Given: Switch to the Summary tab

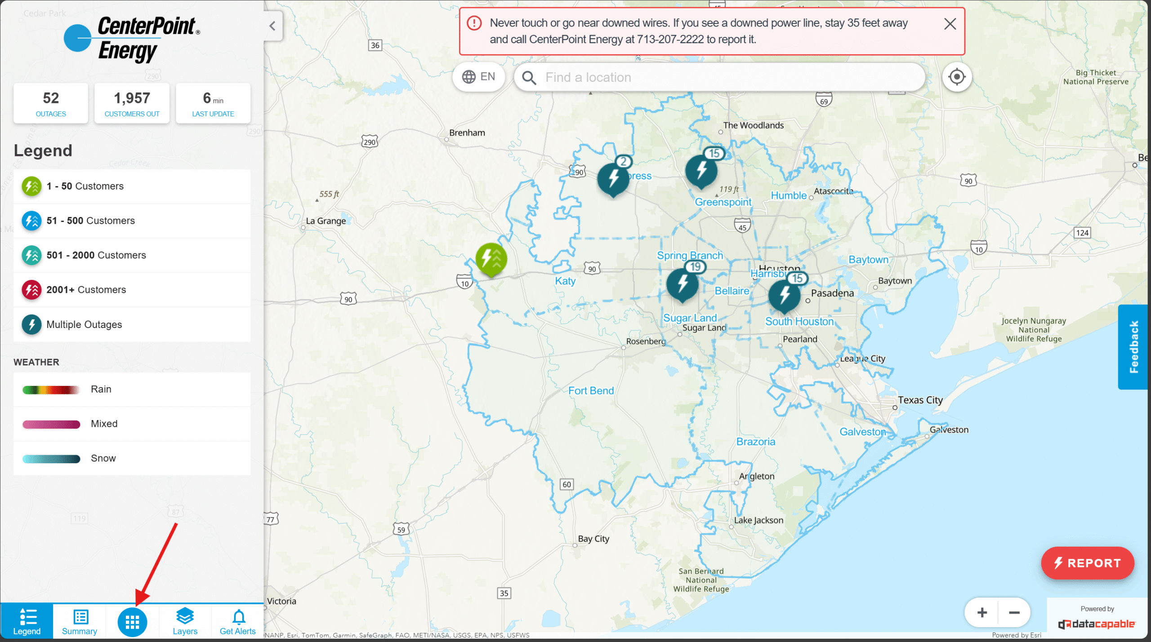Looking at the screenshot, I should point(79,621).
